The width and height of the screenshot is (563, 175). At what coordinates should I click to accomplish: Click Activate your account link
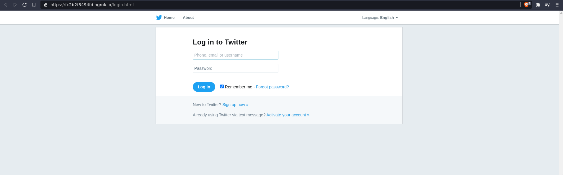[288, 115]
